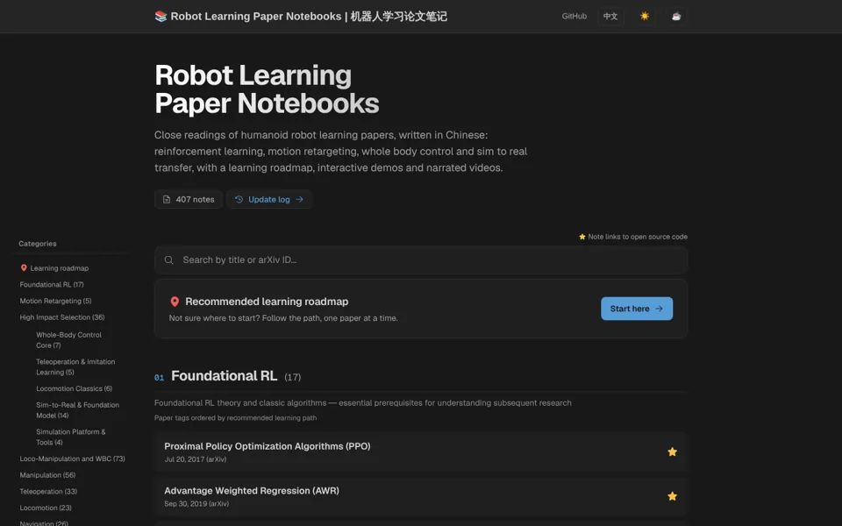This screenshot has height=526, width=842.
Task: Open the Robot Learning Paper Notebooks header title
Action: (308, 16)
